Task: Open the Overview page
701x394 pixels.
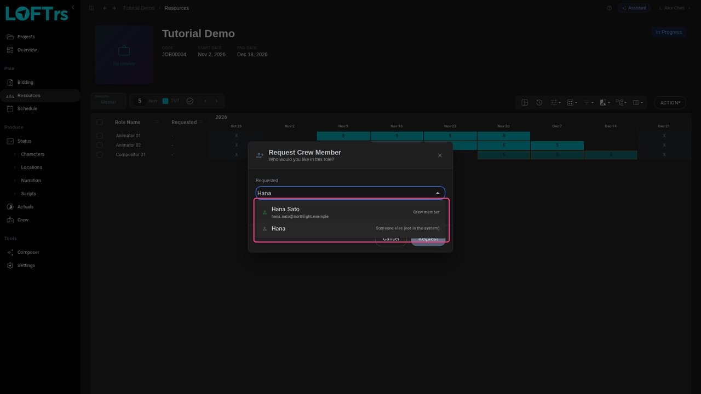Action: [40, 50]
